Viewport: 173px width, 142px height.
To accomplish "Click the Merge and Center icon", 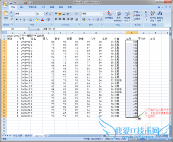I will (x=76, y=19).
